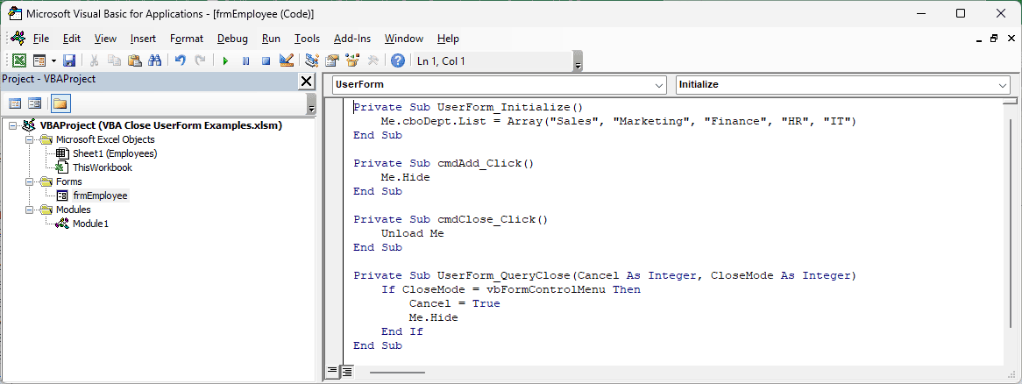Open the Object Browser icon

pos(352,60)
